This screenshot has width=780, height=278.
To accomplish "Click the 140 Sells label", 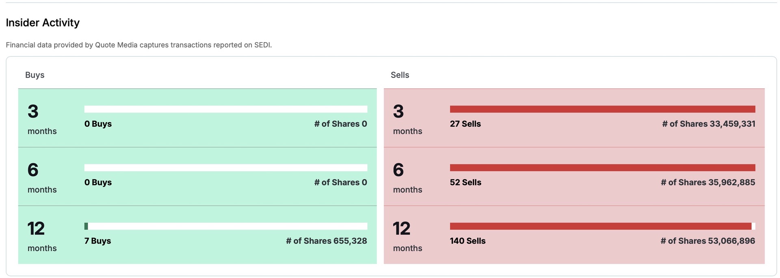I will click(468, 241).
